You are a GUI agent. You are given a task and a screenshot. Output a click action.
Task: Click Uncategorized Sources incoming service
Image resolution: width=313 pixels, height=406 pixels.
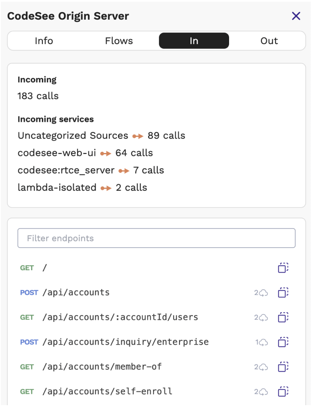(73, 136)
